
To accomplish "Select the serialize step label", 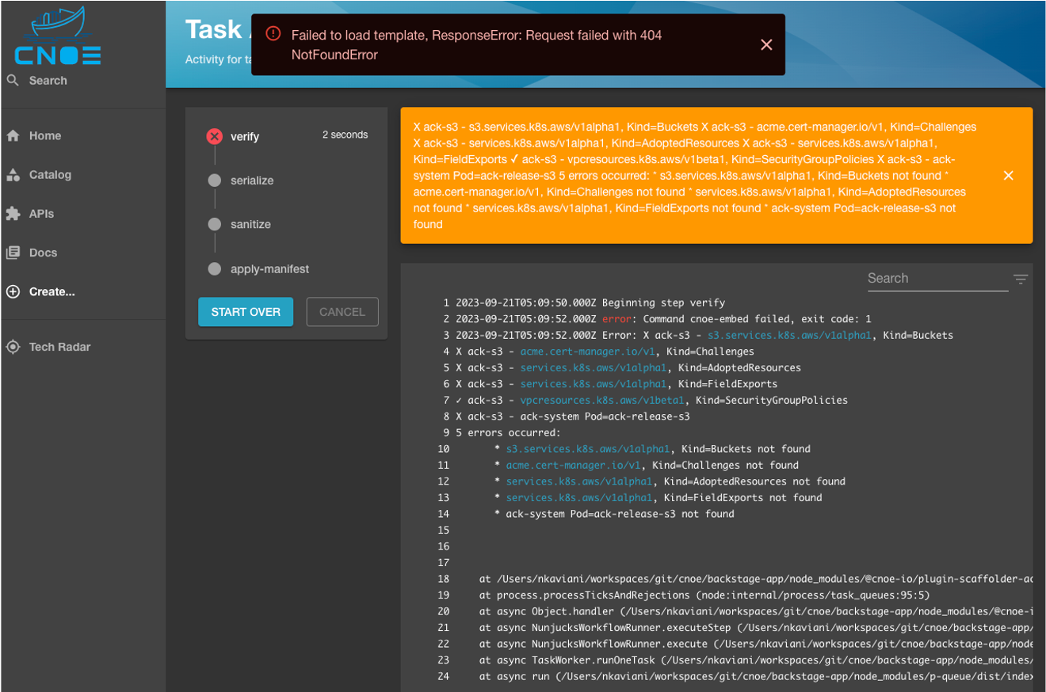I will point(252,181).
